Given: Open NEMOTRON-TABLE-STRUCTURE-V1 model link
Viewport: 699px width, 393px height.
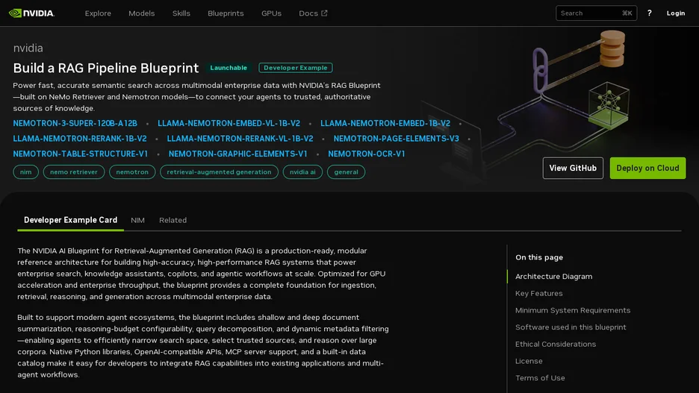Looking at the screenshot, I should (80, 154).
